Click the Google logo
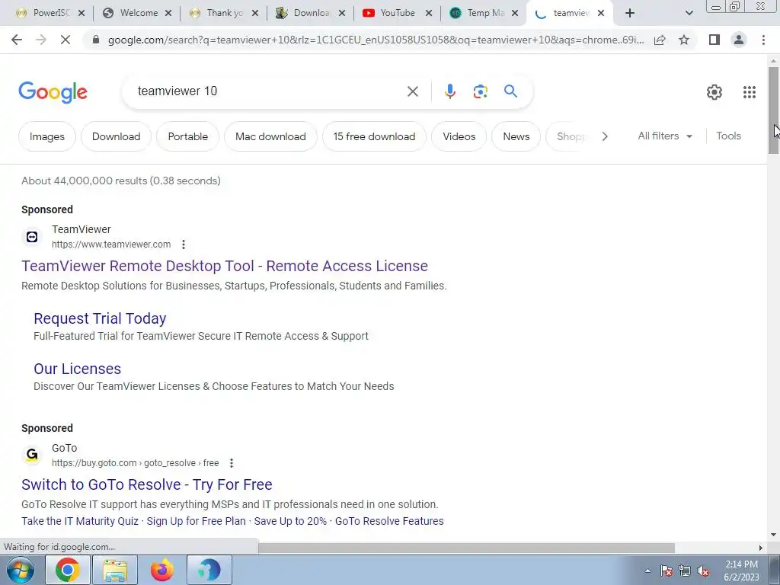 53,92
